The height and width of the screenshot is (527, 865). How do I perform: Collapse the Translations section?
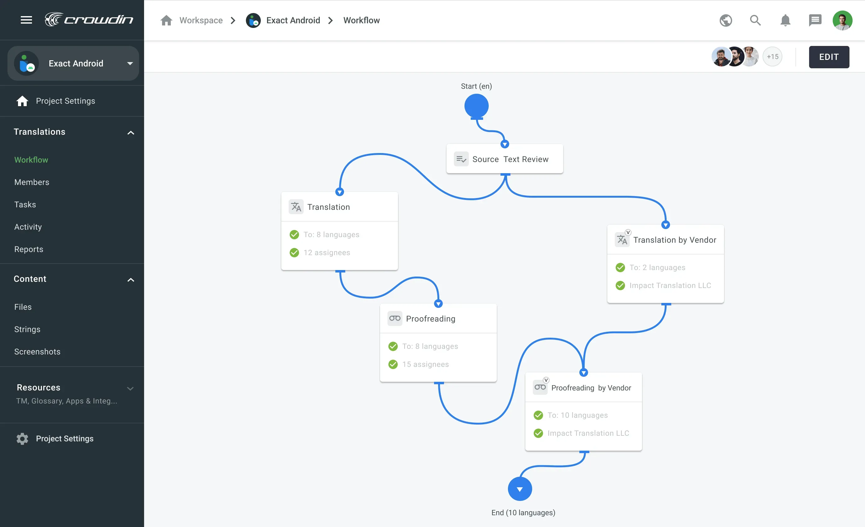coord(131,133)
